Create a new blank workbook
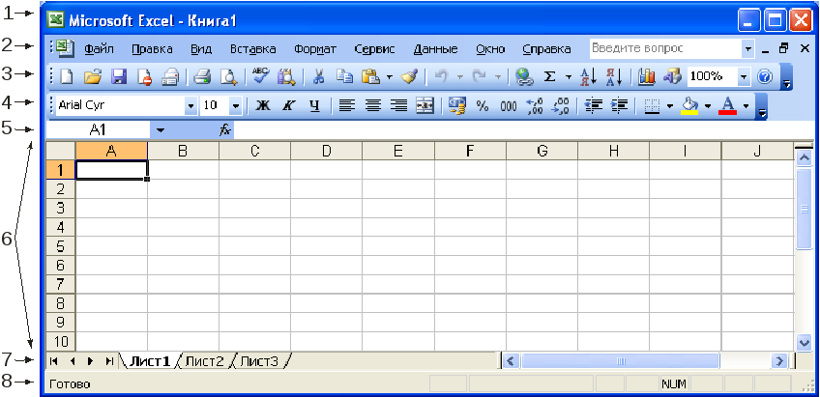 (x=67, y=76)
